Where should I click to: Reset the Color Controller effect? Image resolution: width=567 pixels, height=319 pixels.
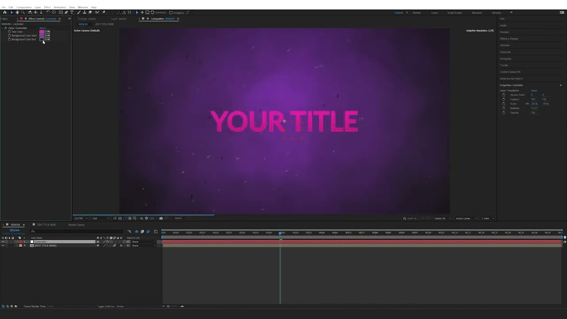(x=43, y=28)
